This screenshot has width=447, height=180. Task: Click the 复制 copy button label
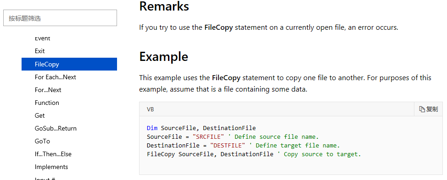point(432,109)
